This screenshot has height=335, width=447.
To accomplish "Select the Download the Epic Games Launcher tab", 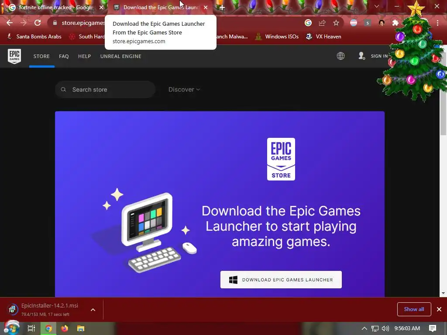I will tap(161, 7).
